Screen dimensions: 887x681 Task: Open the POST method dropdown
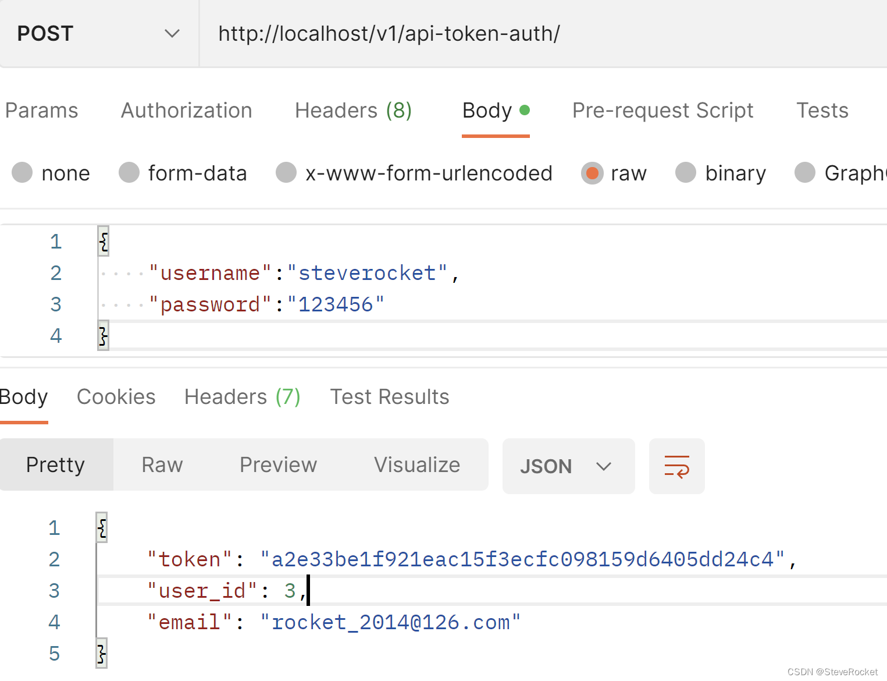[99, 34]
